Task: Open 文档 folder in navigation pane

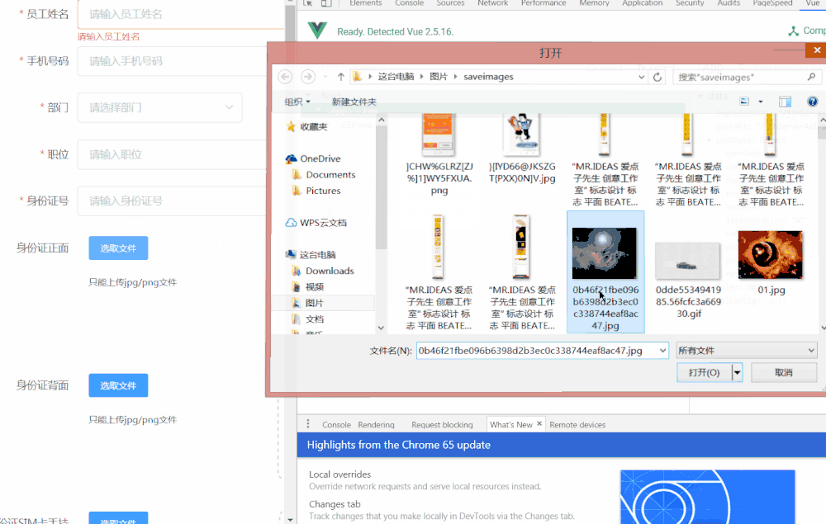Action: tap(308, 319)
